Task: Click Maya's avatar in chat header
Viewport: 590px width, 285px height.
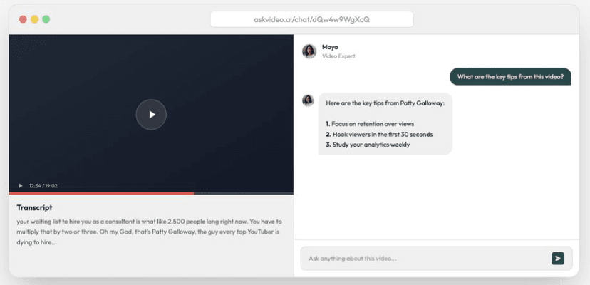Action: [x=309, y=51]
